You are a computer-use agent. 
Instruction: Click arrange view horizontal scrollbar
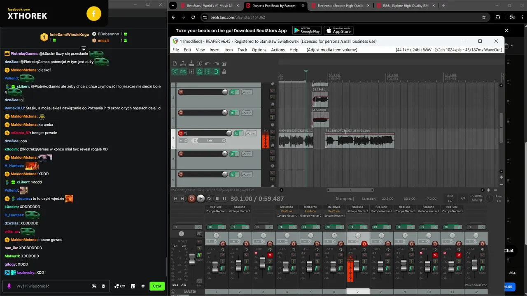click(350, 190)
